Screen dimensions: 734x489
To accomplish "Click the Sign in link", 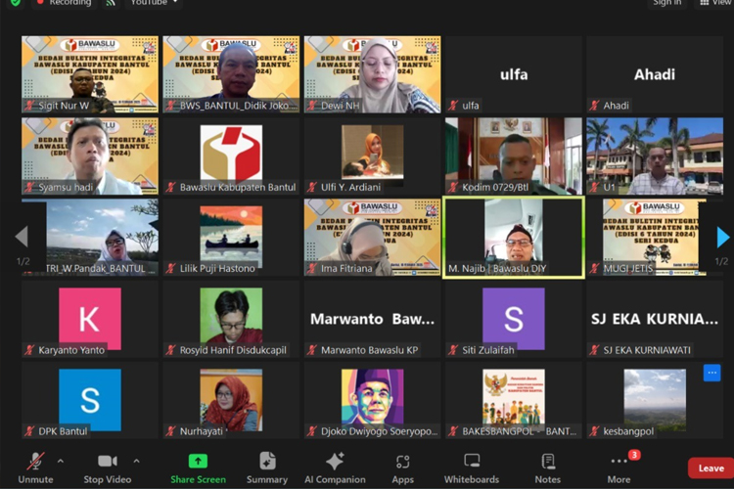I will 666,3.
